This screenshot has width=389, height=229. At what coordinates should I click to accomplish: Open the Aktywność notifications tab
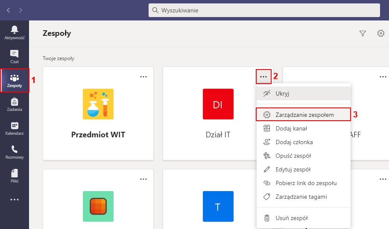(15, 33)
